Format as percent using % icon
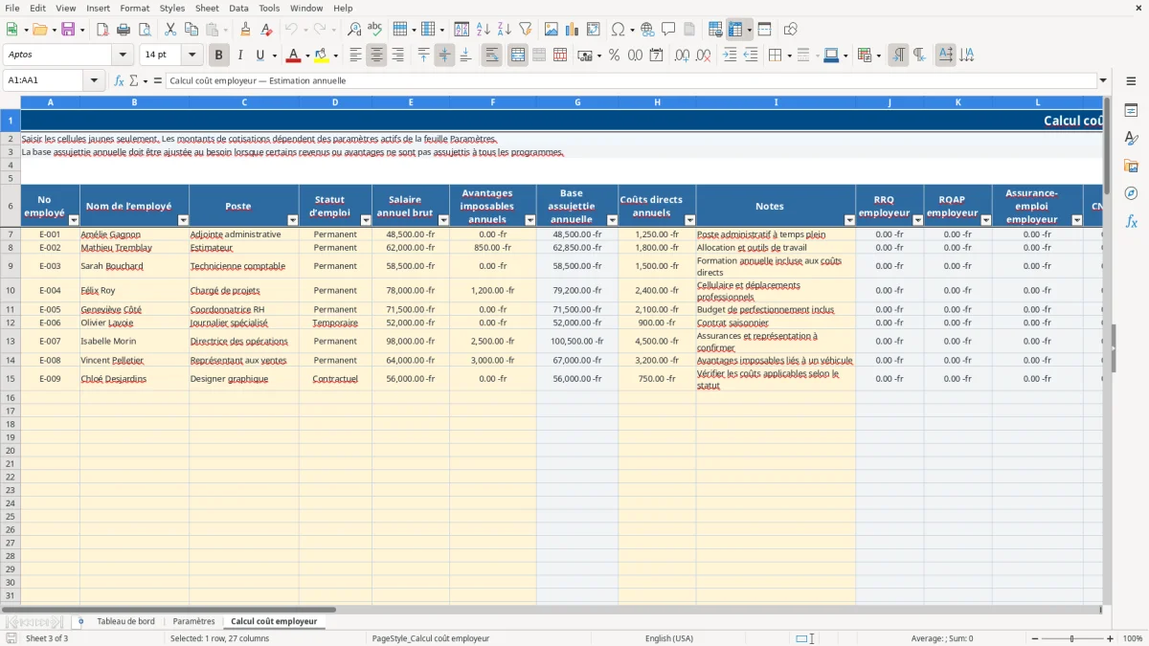This screenshot has height=646, width=1149. (x=614, y=56)
